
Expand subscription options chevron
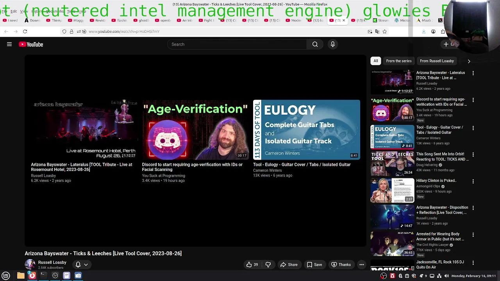(86, 265)
